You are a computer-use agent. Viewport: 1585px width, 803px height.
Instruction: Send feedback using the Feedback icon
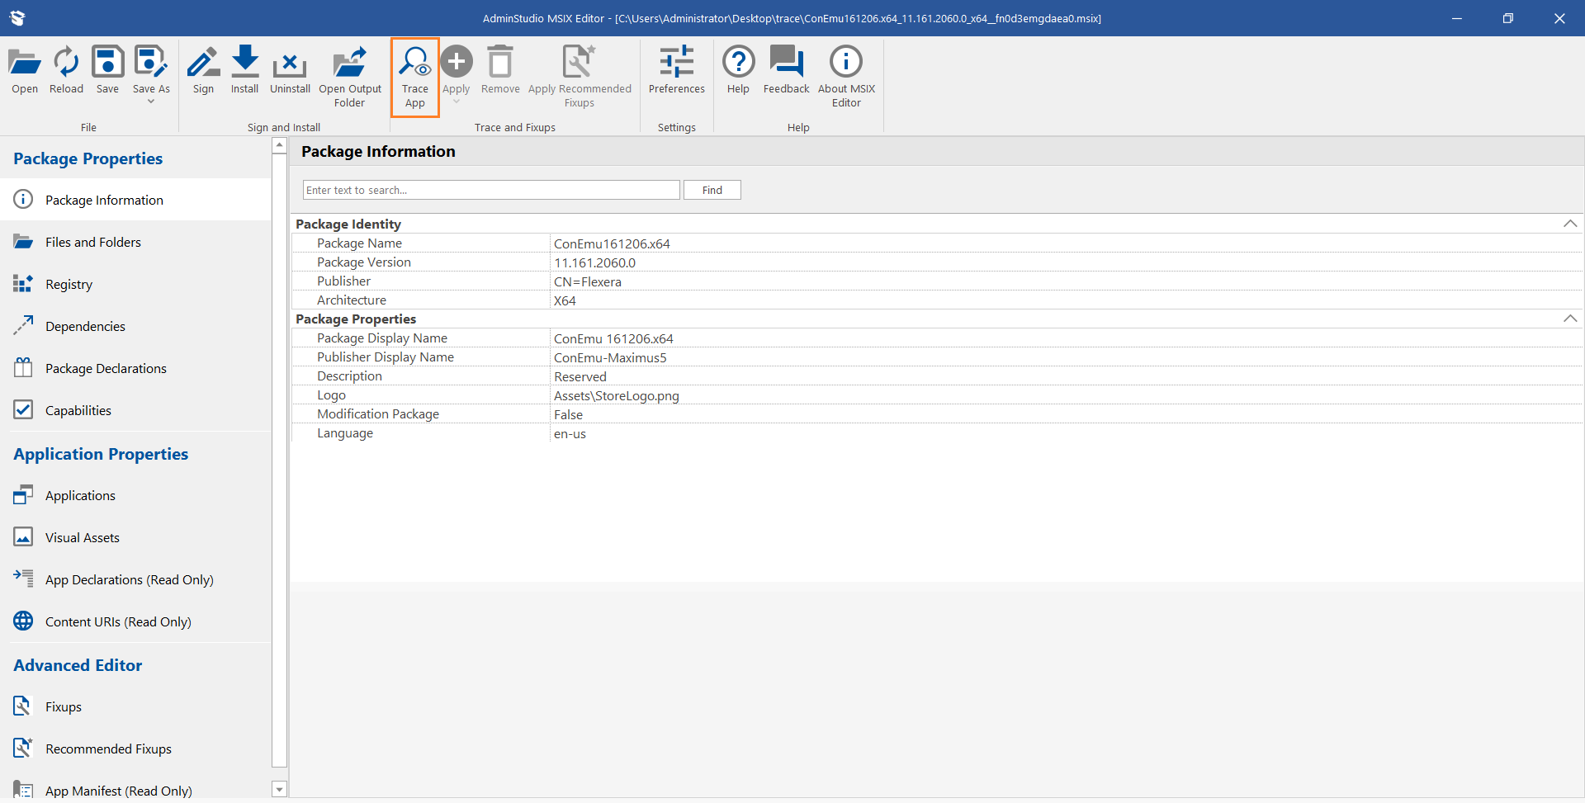coord(786,71)
